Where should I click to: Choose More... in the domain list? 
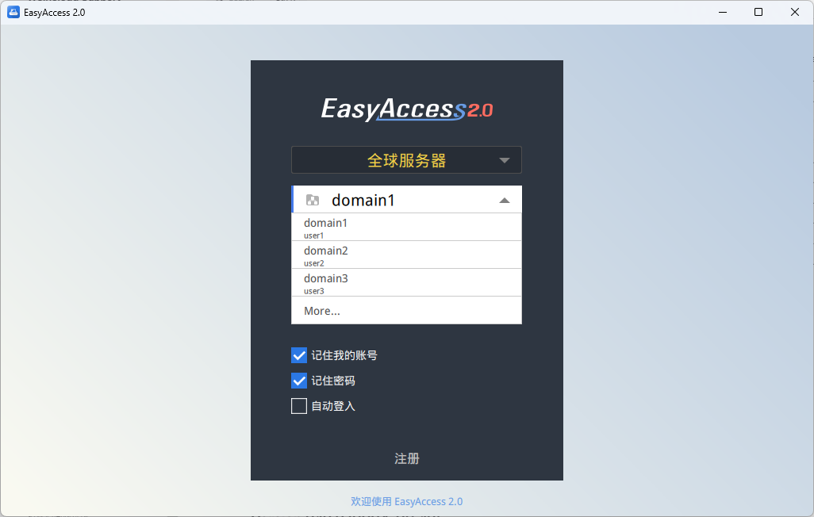point(406,310)
